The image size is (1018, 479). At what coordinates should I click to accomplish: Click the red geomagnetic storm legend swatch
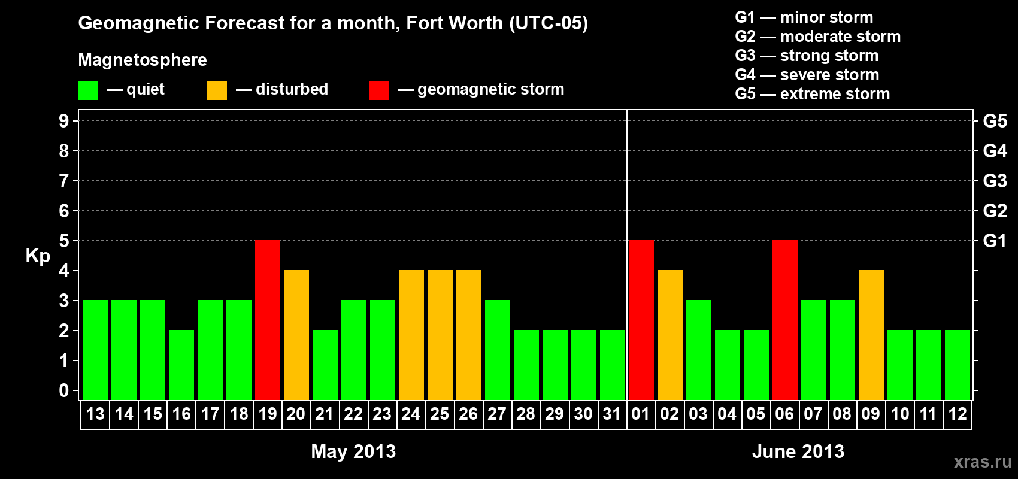click(x=378, y=90)
